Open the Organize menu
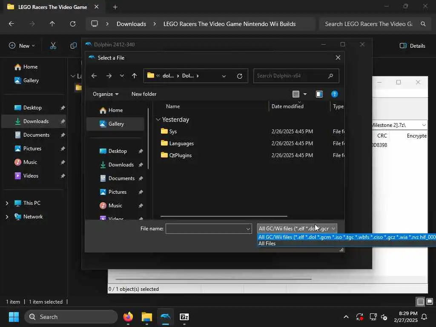 tap(106, 94)
